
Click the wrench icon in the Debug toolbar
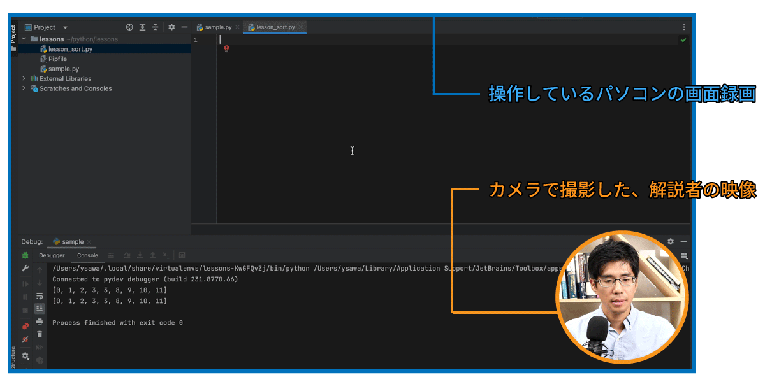(25, 269)
